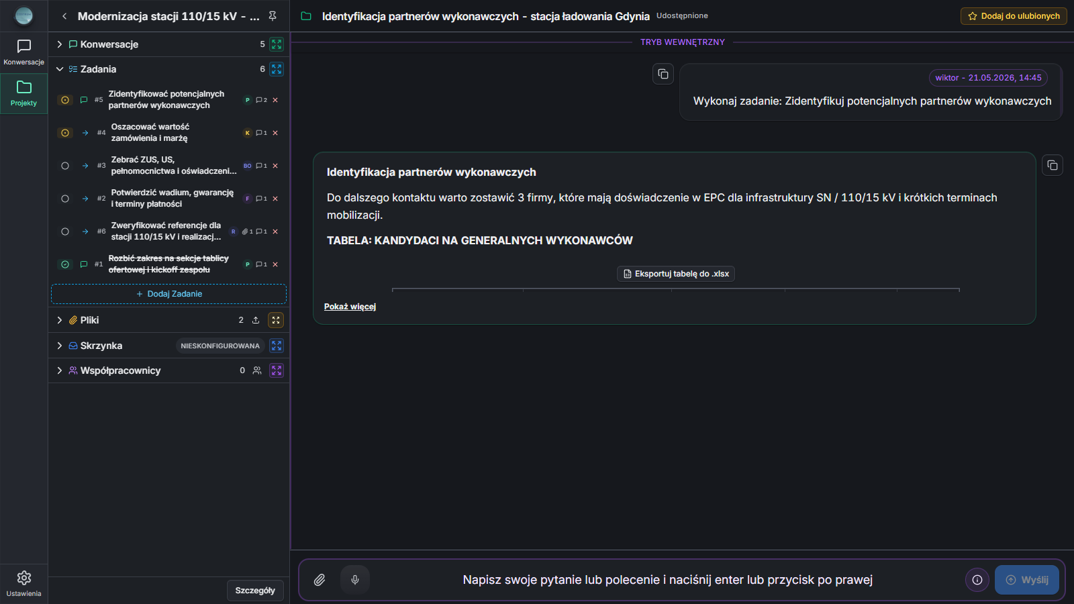Maximize the Zadania panel
The width and height of the screenshot is (1074, 604).
(277, 69)
